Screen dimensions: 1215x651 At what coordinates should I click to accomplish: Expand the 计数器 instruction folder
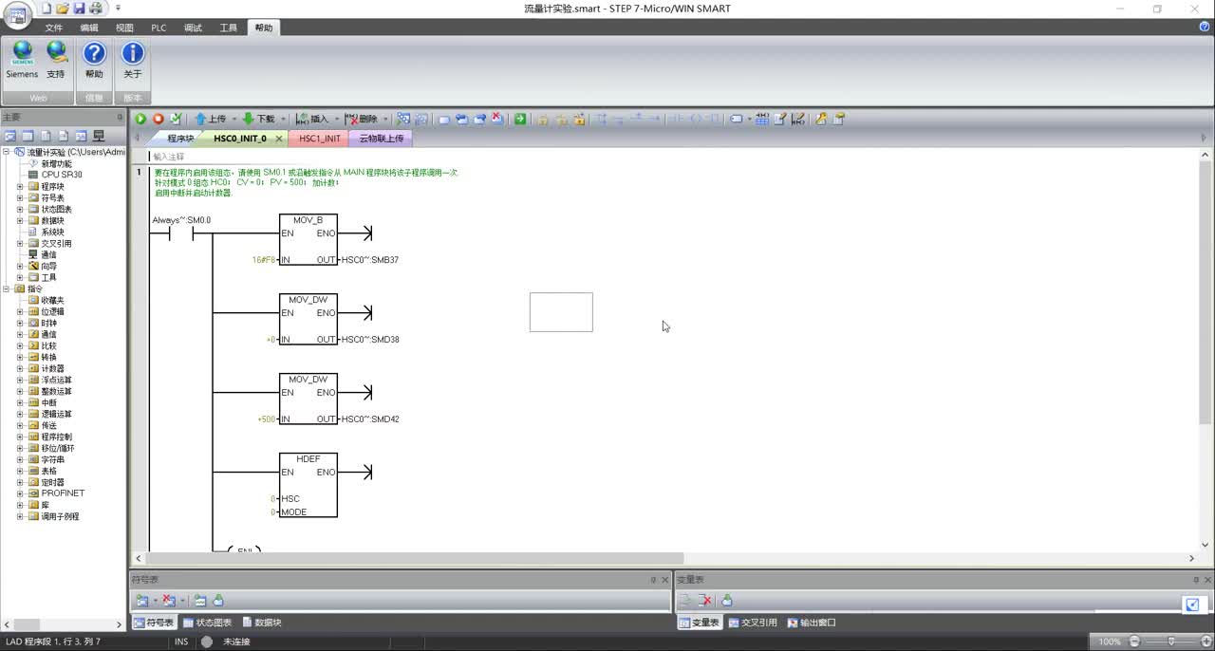pyautogui.click(x=20, y=369)
